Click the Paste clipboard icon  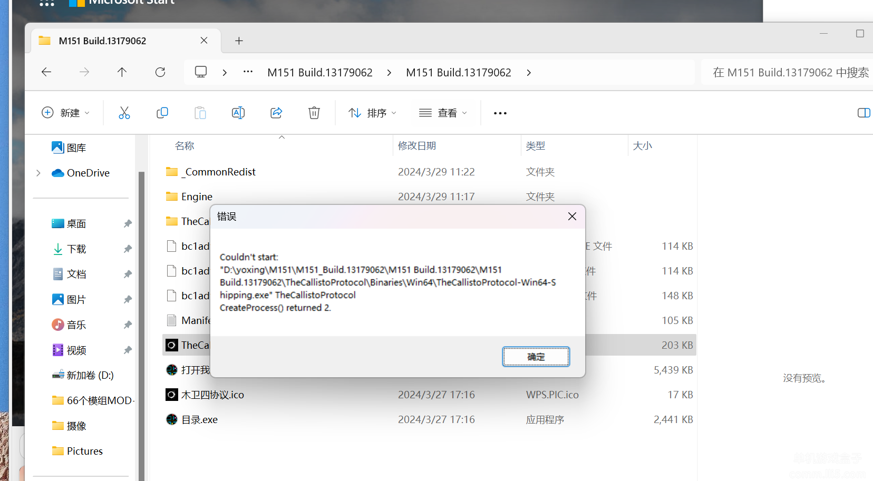pyautogui.click(x=200, y=113)
